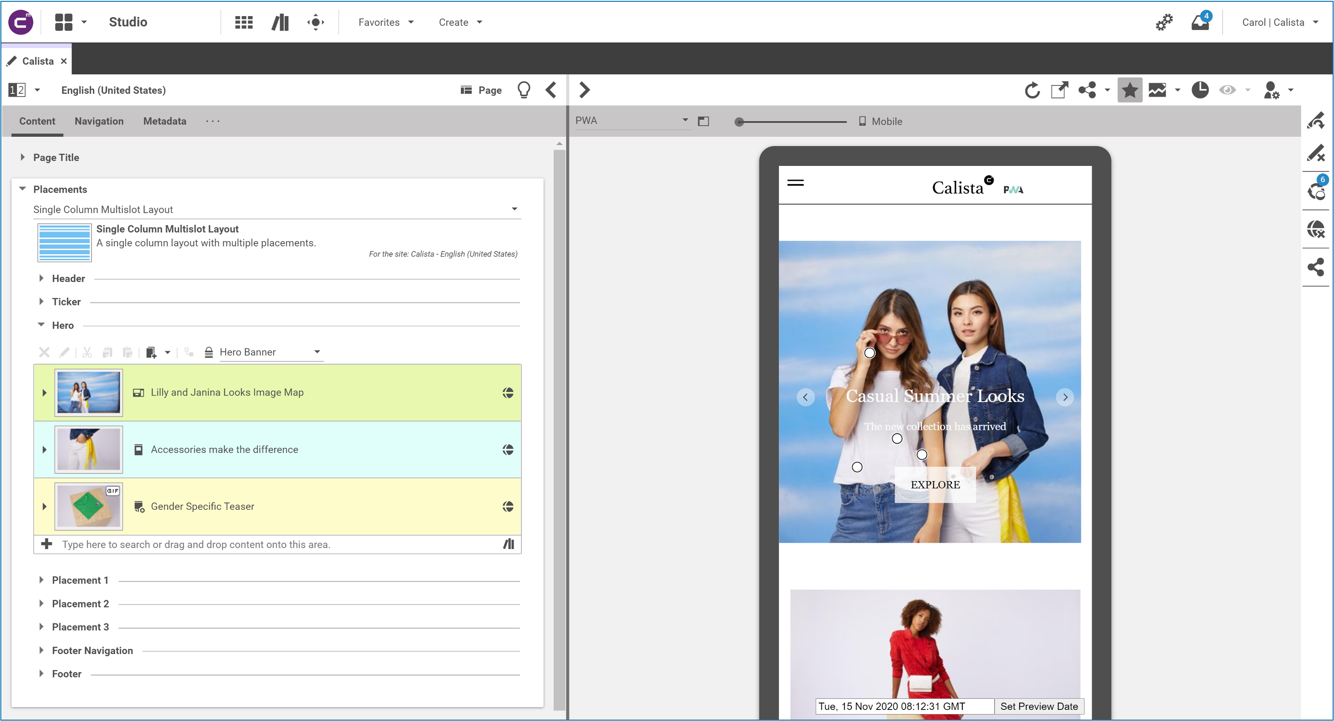Open validity globe for Gender Specific Teaser

tap(508, 507)
